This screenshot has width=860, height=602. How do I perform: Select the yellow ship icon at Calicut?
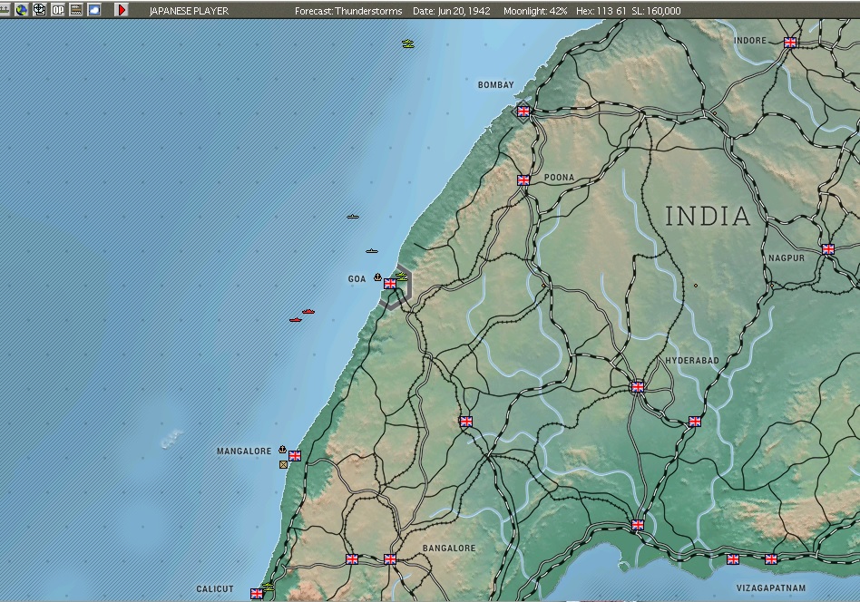pos(268,586)
